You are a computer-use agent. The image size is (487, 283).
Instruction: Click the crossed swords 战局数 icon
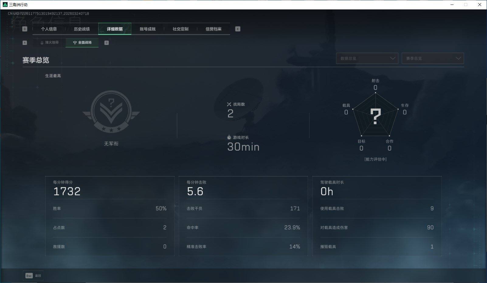pos(229,104)
